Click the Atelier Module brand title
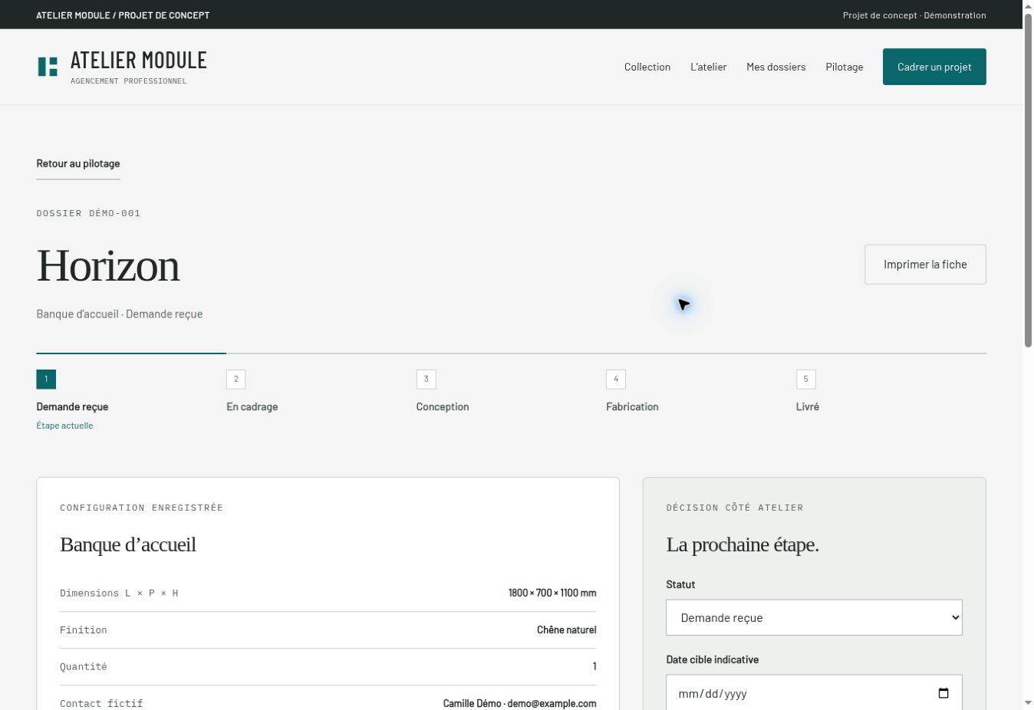The image size is (1034, 710). [x=139, y=60]
